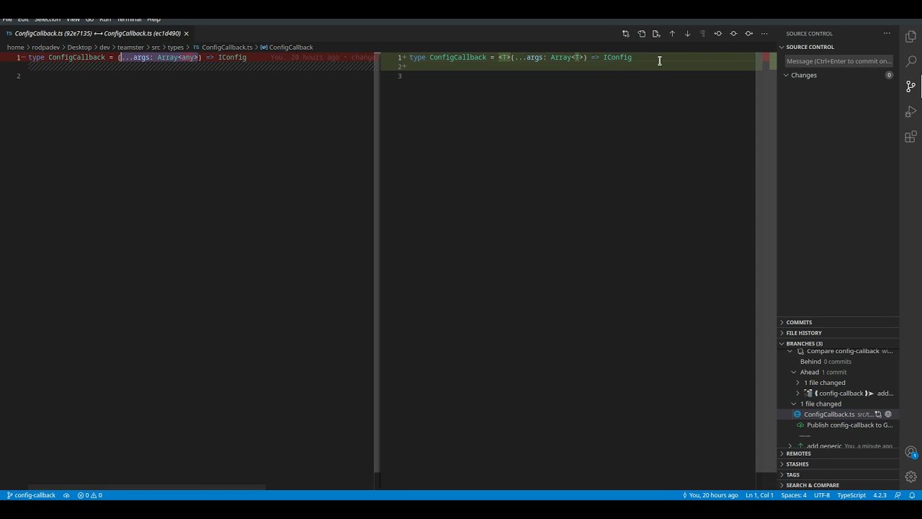This screenshot has height=519, width=922.
Task: Expand the TAGS section
Action: (838, 475)
